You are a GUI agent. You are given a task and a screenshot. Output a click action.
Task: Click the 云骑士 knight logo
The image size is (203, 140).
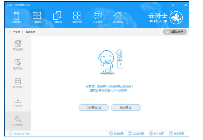(176, 17)
